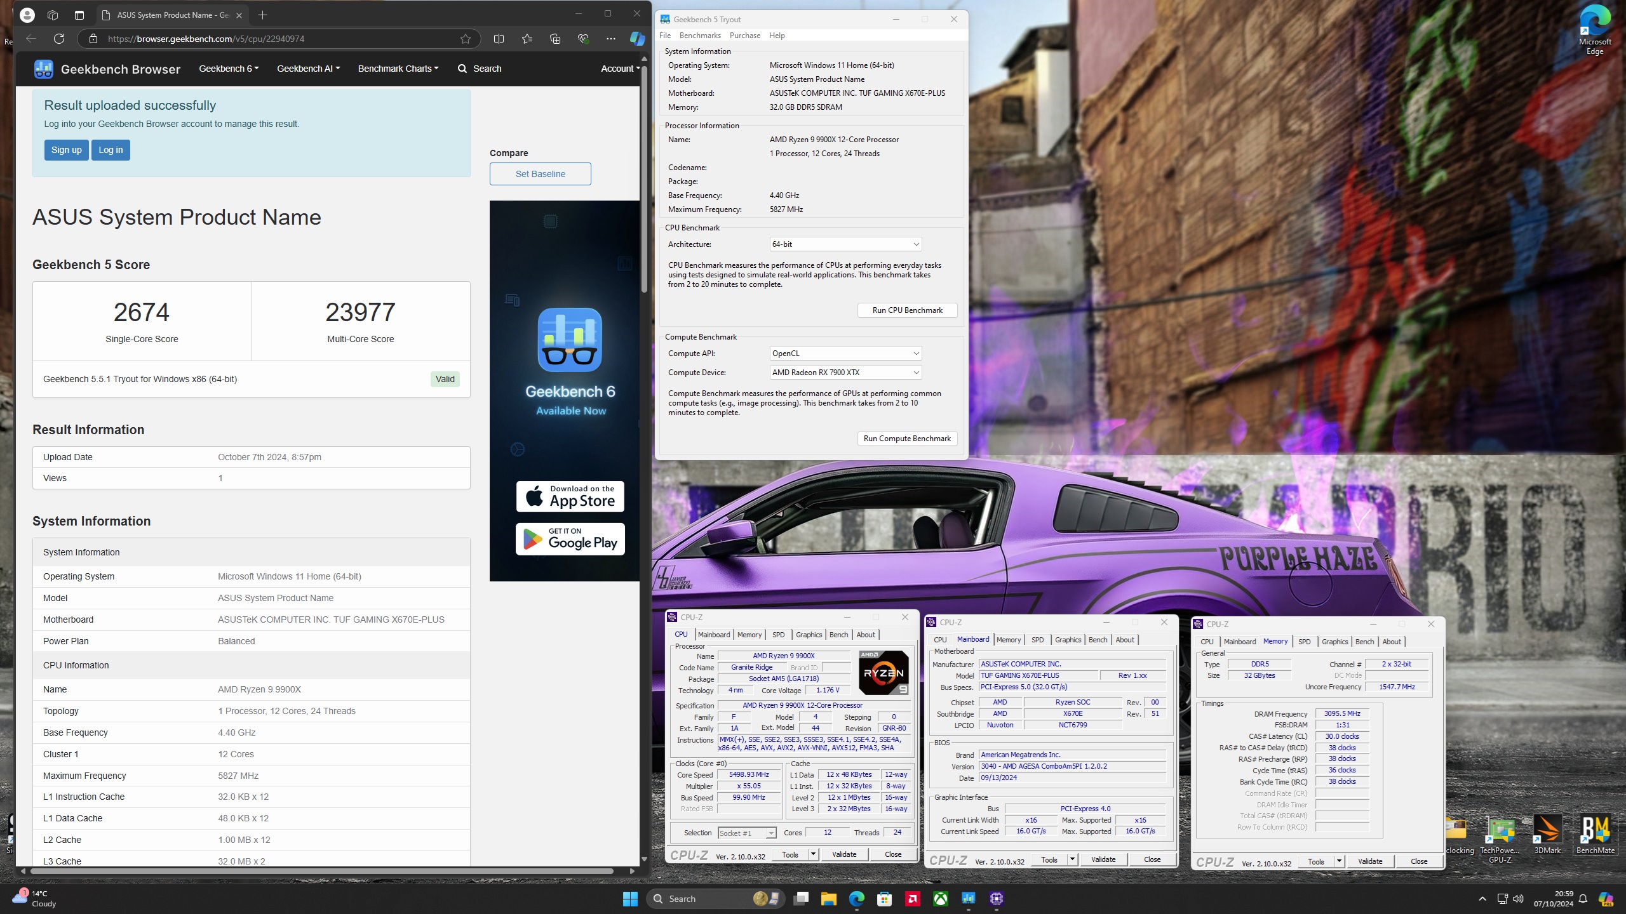Open the Account dropdown menu
This screenshot has height=914, width=1626.
point(620,69)
